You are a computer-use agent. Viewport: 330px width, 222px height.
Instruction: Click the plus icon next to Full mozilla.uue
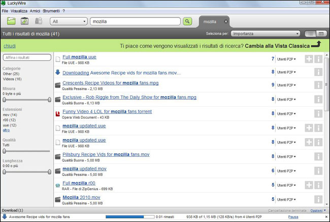[x=309, y=59]
